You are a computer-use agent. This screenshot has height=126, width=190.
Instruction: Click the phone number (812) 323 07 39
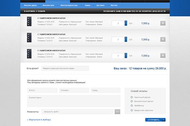pyautogui.click(x=159, y=11)
